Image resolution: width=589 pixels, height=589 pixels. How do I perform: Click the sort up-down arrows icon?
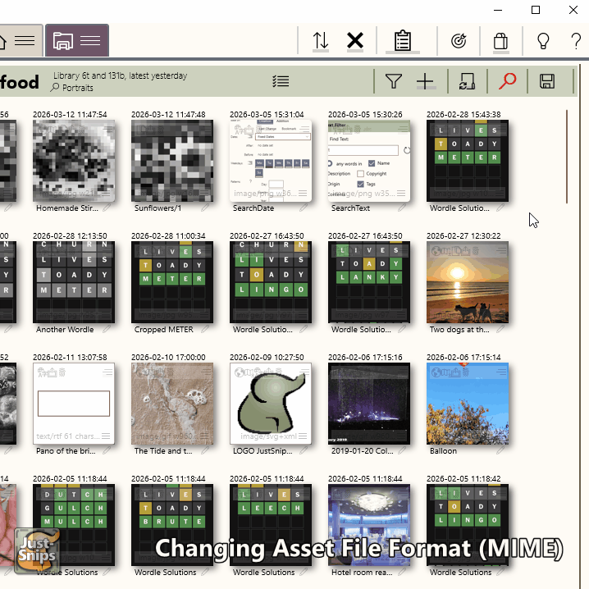(321, 41)
